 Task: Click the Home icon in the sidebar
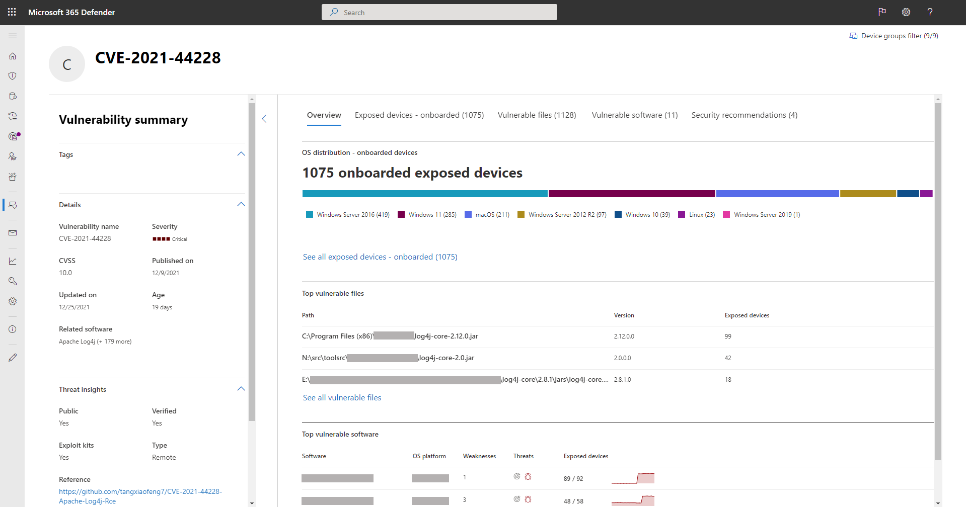coord(13,56)
